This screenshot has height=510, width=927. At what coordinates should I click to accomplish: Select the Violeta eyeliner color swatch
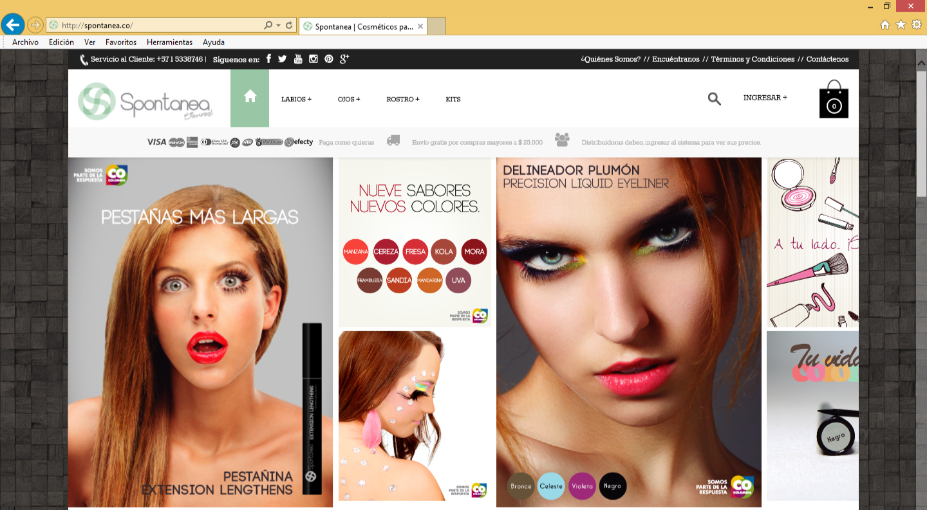[582, 486]
